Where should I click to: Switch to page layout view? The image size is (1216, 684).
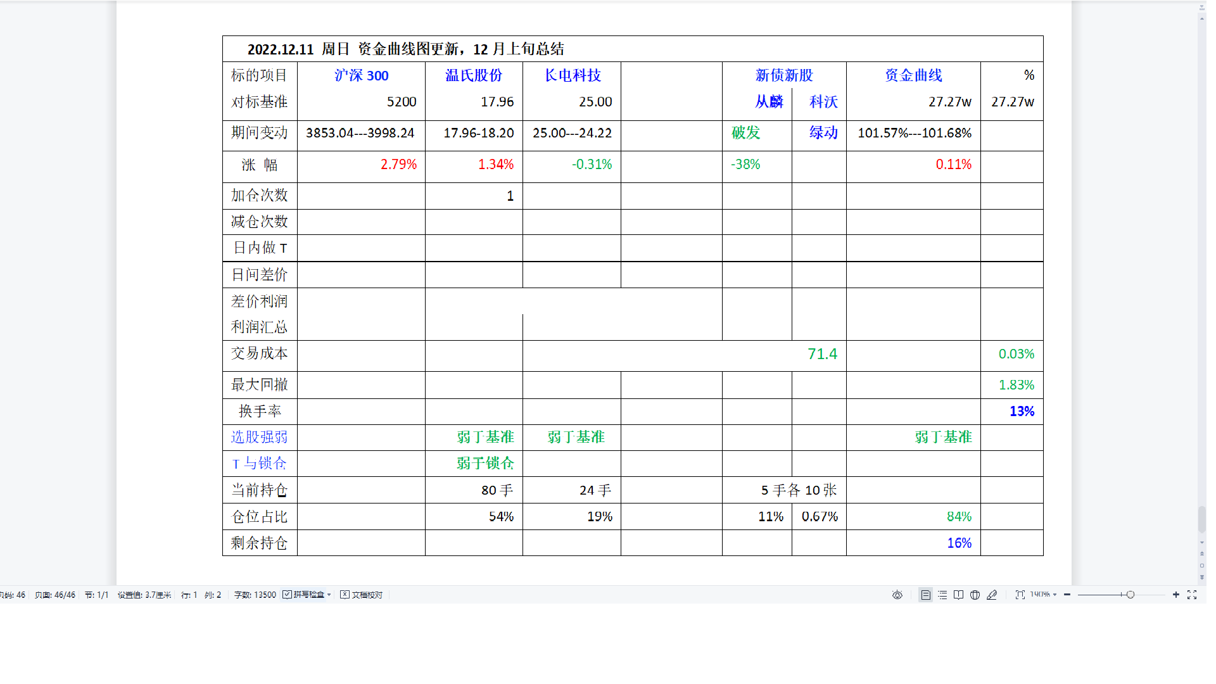[925, 595]
